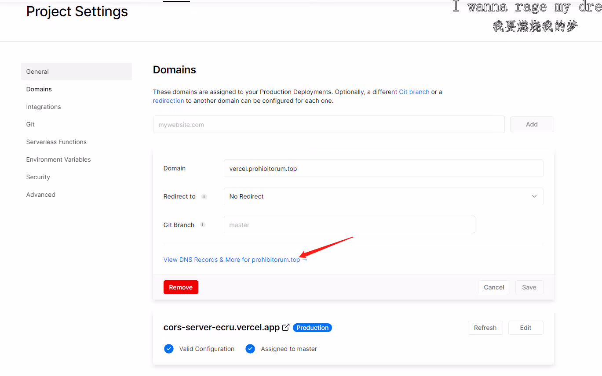This screenshot has width=602, height=376.
Task: Focus the mywebsite.com domain input
Action: point(329,124)
